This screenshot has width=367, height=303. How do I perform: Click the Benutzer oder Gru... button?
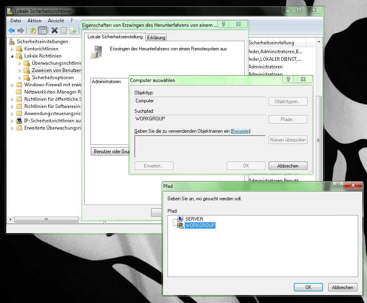pyautogui.click(x=110, y=151)
